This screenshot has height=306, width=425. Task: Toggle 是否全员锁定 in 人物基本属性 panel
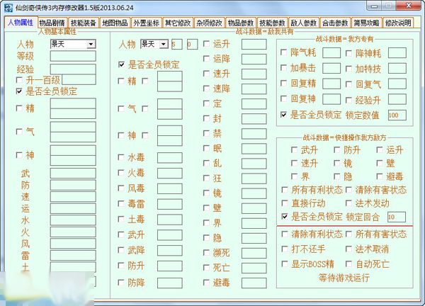pyautogui.click(x=19, y=91)
